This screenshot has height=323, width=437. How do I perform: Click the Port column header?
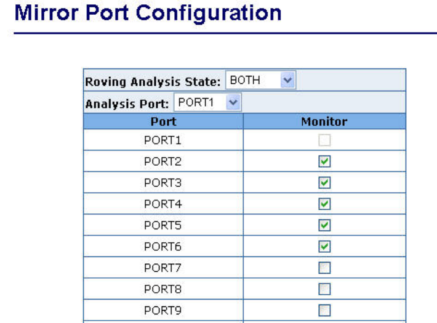tap(163, 121)
